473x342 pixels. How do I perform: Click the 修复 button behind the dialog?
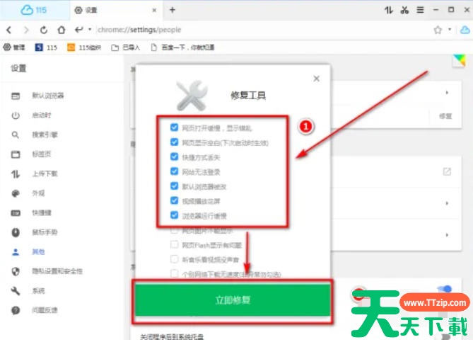445,116
